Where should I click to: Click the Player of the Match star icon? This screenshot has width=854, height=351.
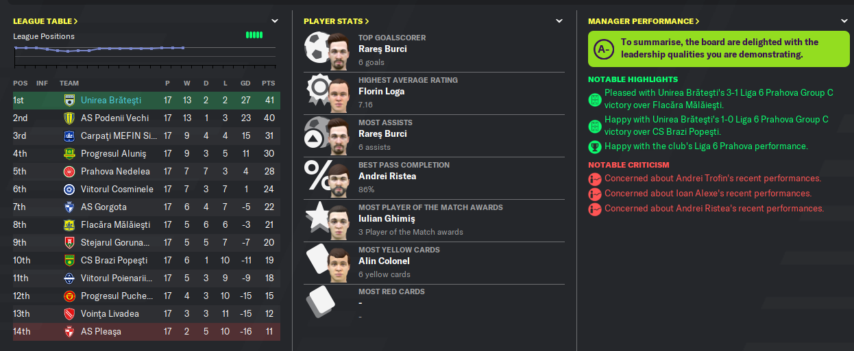tap(317, 216)
